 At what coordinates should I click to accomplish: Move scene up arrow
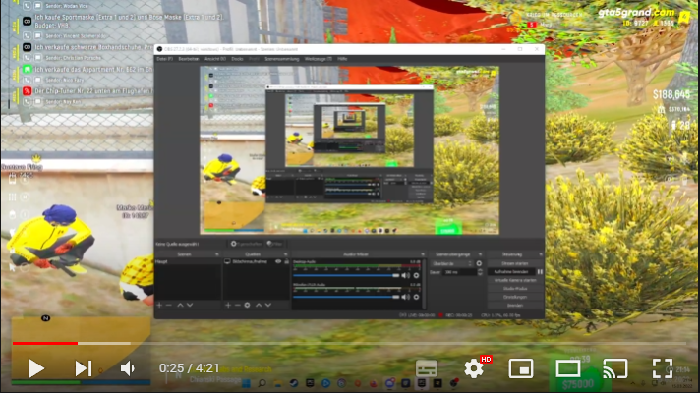(x=180, y=306)
